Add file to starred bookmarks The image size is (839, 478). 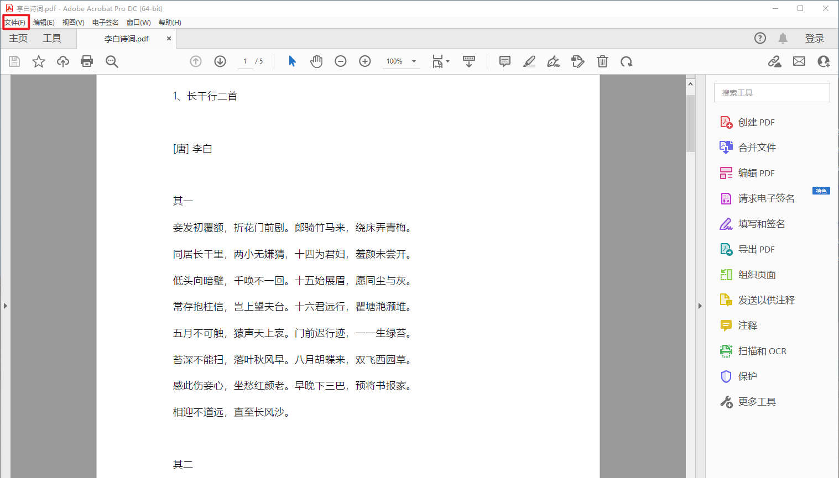[38, 61]
